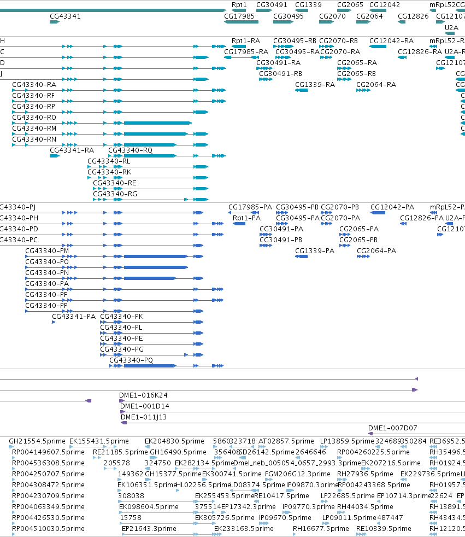Select the CG43340-RQ transcript label

tap(131, 150)
